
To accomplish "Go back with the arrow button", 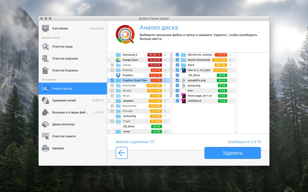I will tap(122, 153).
